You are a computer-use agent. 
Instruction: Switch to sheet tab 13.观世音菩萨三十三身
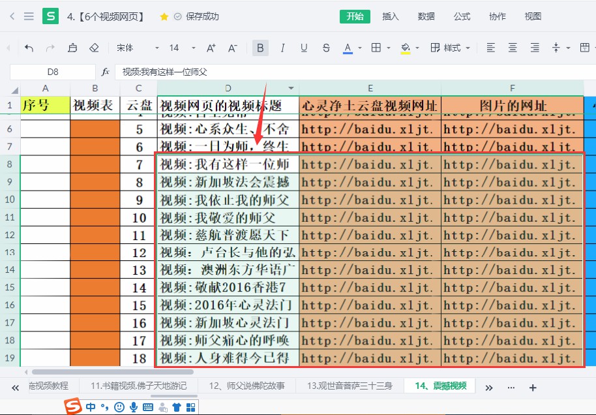coord(350,386)
